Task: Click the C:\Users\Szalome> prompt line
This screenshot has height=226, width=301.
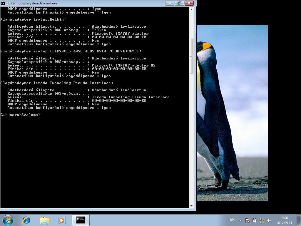Action: pos(20,115)
